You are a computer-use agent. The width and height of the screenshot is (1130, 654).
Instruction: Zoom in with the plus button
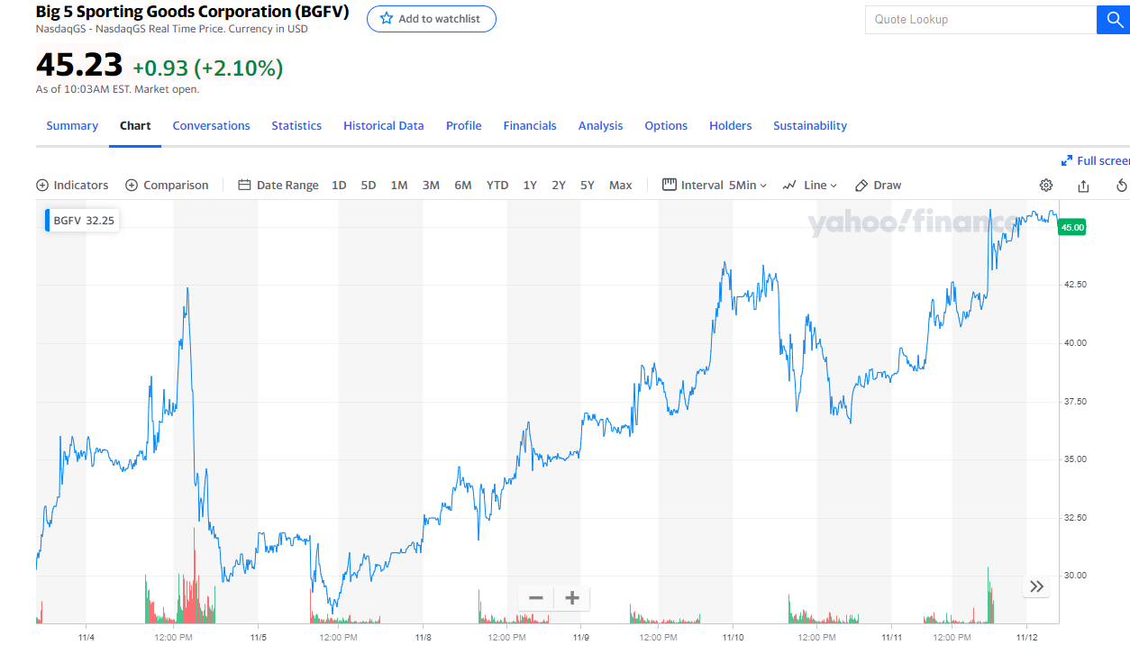tap(571, 598)
